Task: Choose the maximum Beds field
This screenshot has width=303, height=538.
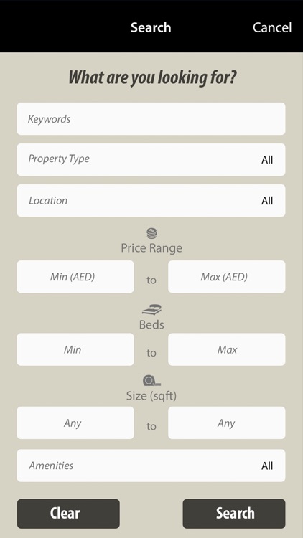Action: (x=227, y=349)
